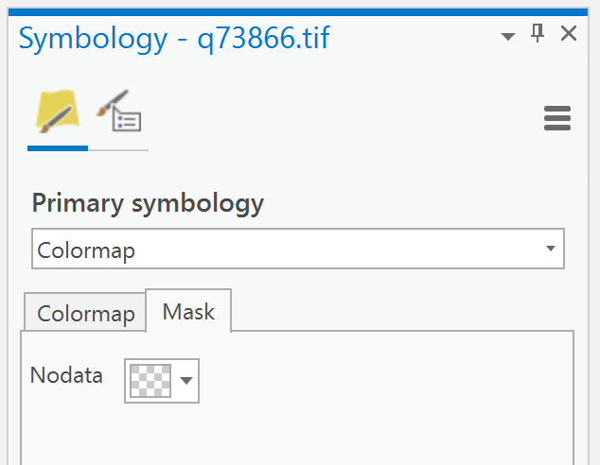Viewport: 600px width, 465px height.
Task: Click the blue bar atop the Symbology pane
Action: (x=300, y=11)
